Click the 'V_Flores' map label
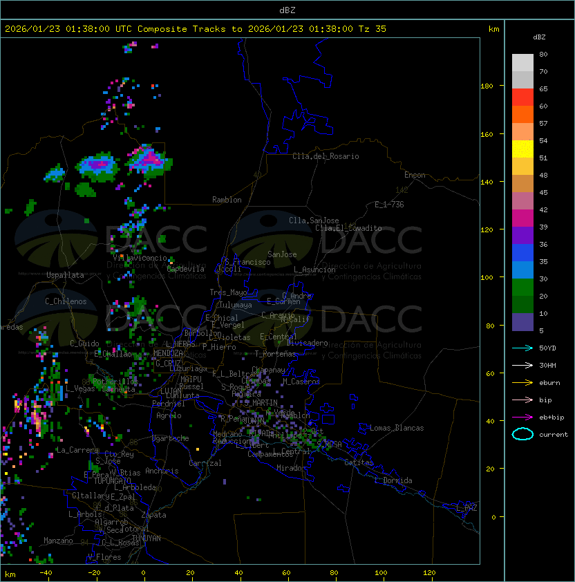 (x=104, y=557)
